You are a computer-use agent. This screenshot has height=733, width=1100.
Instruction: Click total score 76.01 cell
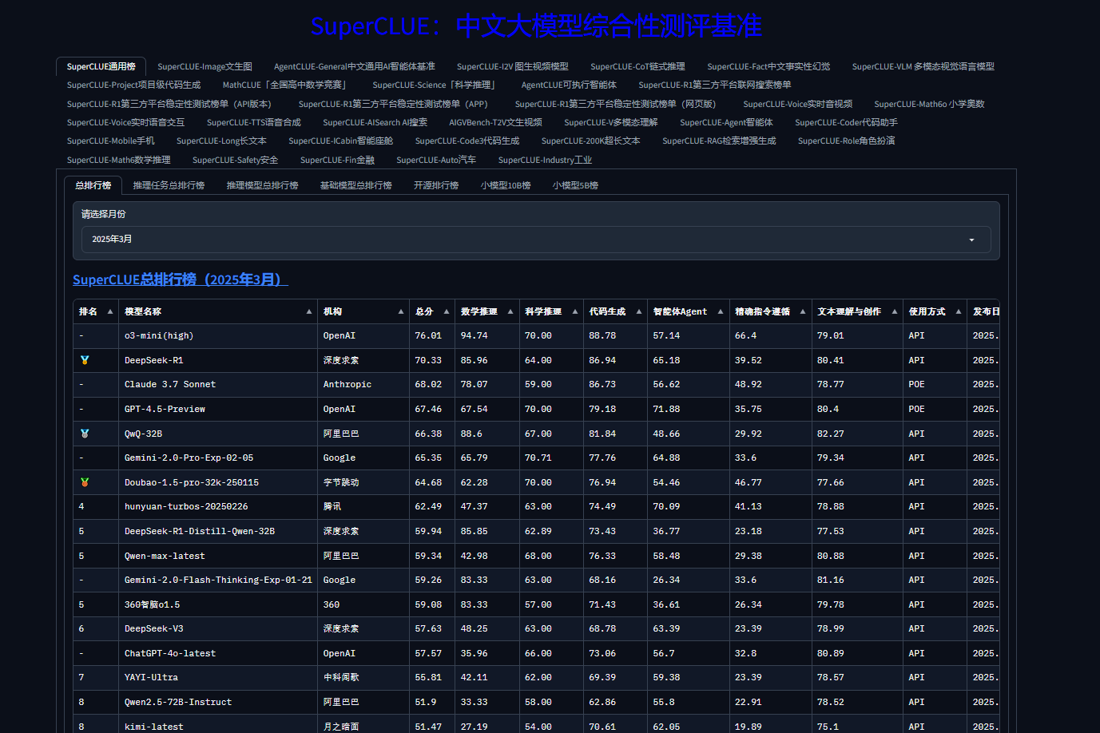[x=432, y=335]
